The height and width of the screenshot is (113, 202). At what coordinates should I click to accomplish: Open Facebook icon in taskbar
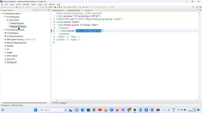111,110
